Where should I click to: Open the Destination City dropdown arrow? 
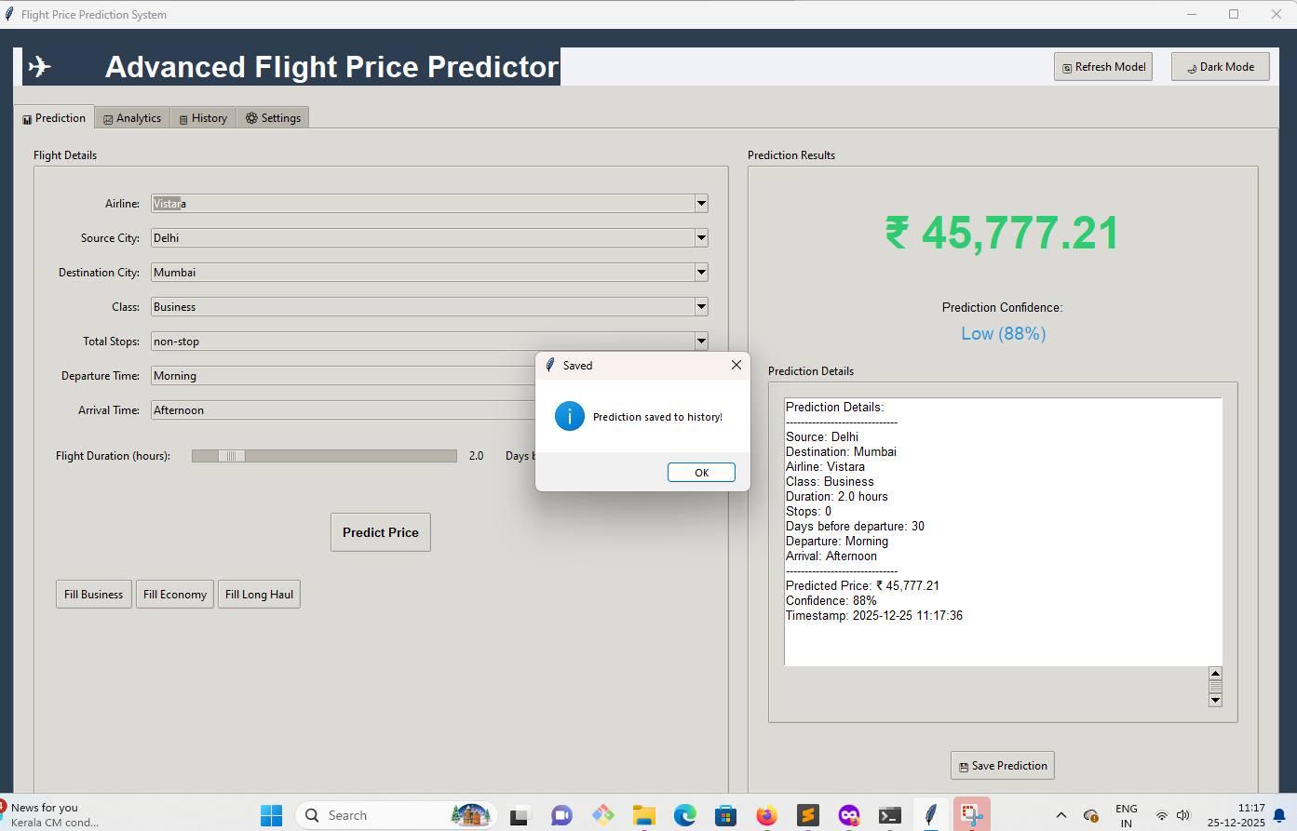[701, 273]
